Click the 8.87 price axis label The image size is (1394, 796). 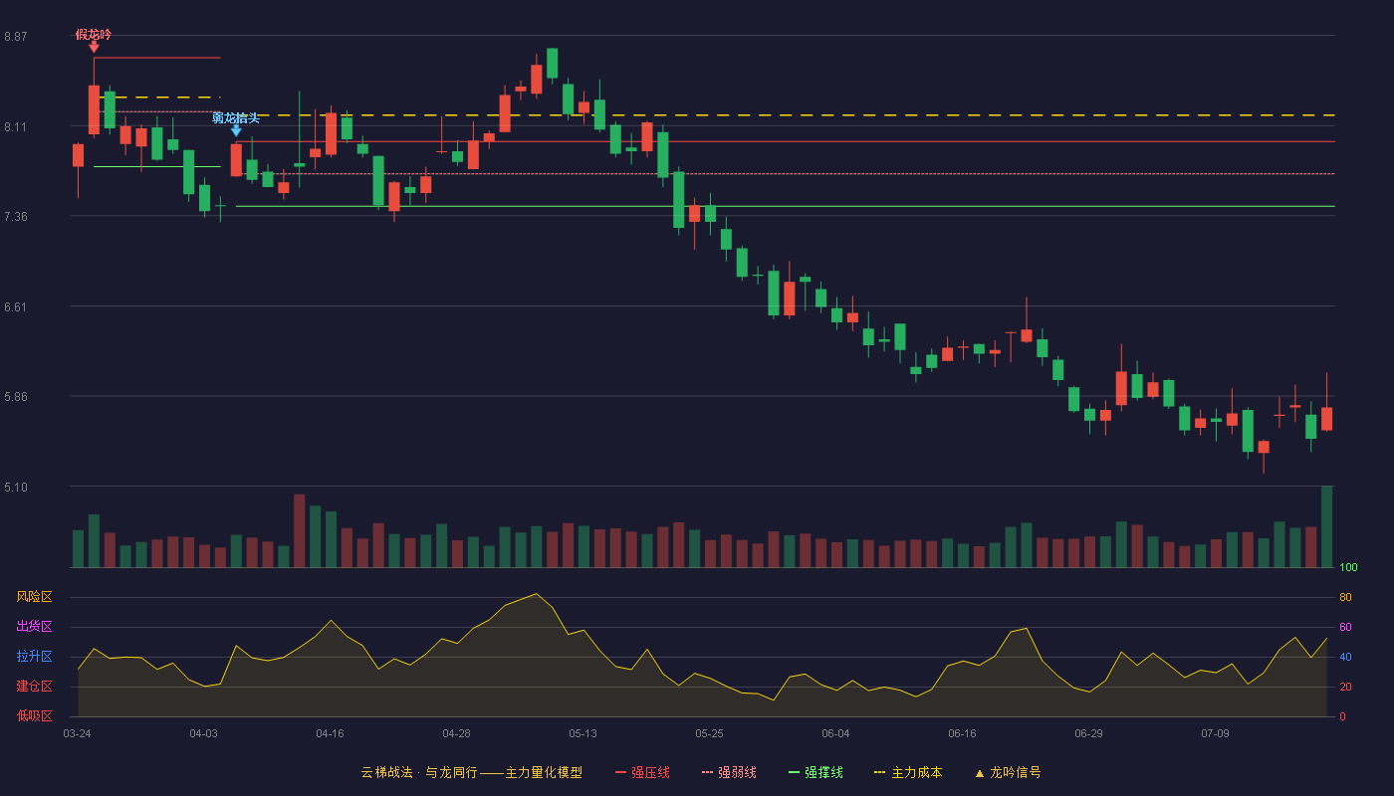pos(16,37)
